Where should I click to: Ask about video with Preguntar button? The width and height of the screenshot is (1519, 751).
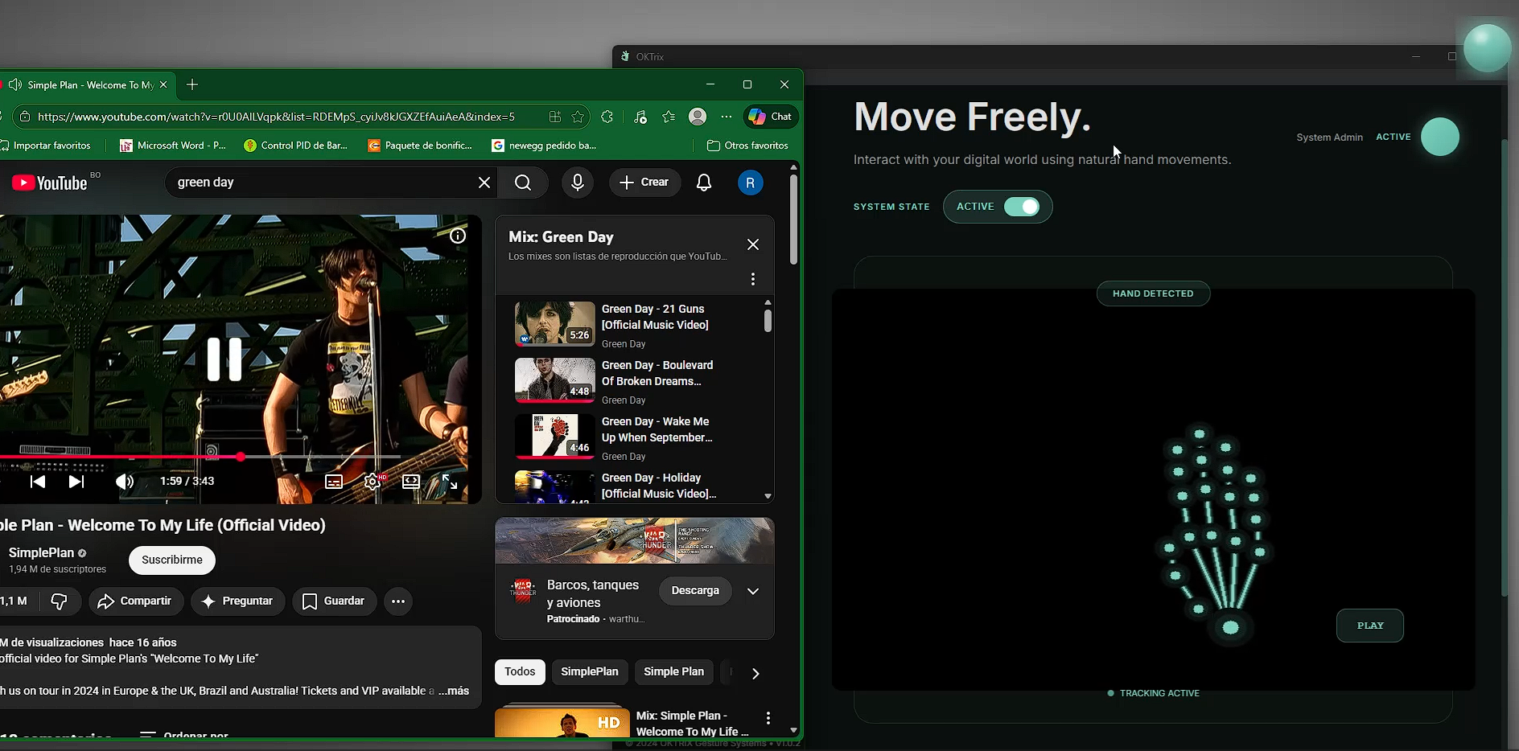[238, 601]
